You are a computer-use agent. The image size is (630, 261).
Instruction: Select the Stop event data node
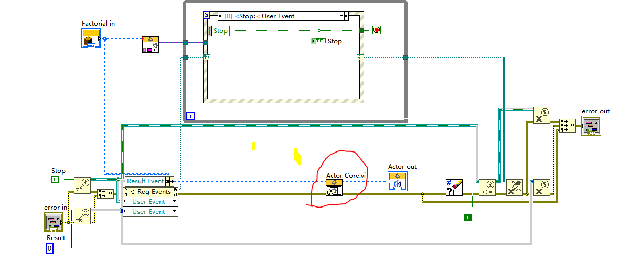(x=219, y=31)
